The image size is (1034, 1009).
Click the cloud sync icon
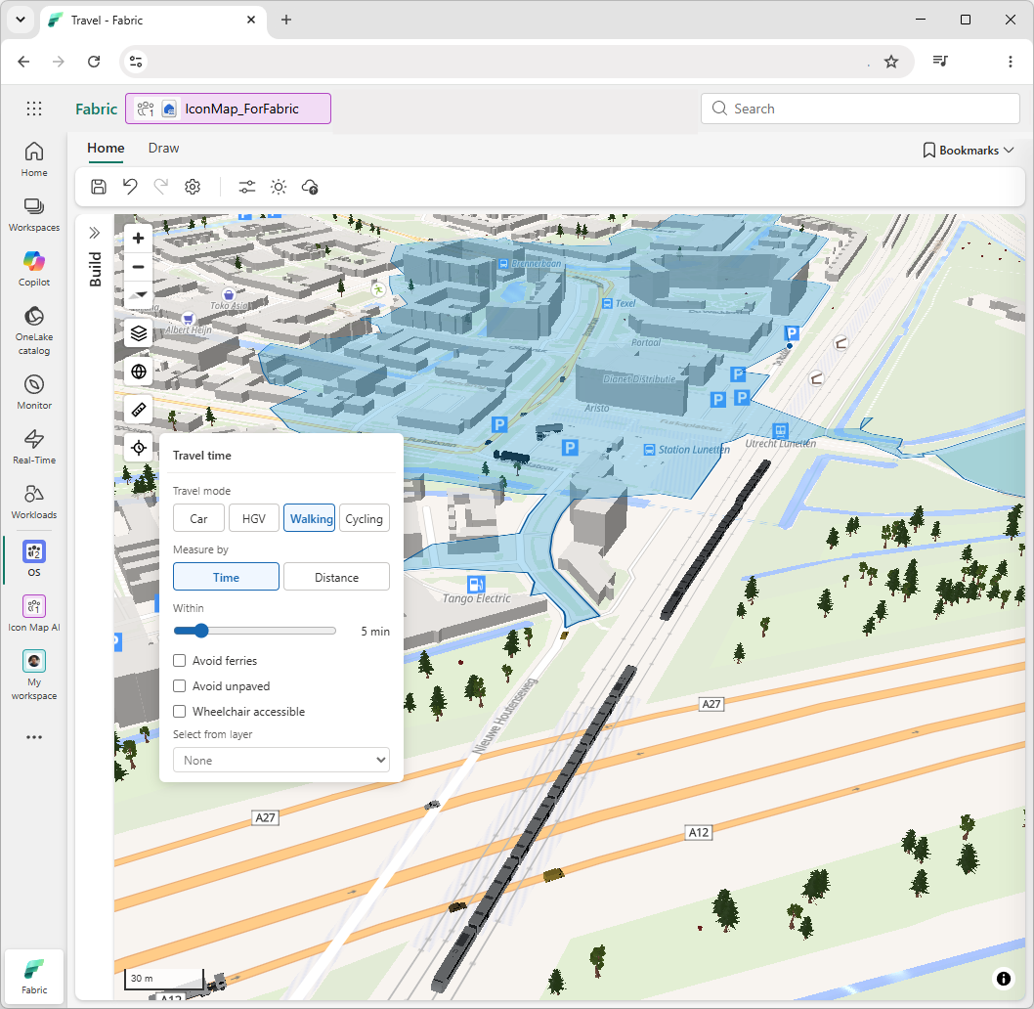tap(310, 187)
